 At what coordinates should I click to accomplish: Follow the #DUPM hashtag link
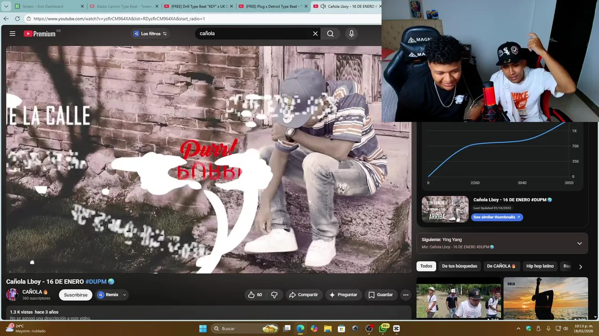coord(96,282)
